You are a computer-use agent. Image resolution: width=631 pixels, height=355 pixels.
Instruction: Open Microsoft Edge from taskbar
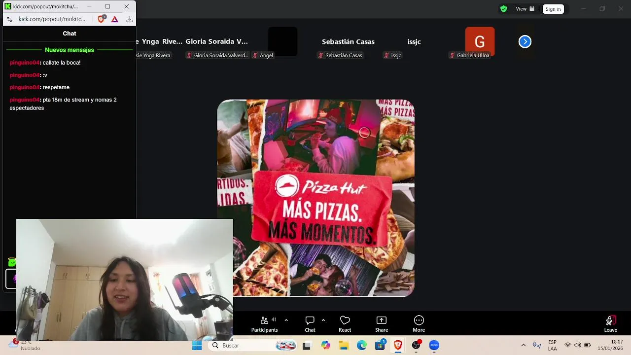tap(362, 346)
